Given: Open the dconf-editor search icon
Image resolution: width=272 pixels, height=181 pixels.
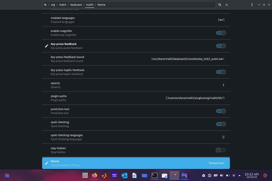Looking at the screenshot, I should click(219, 5).
